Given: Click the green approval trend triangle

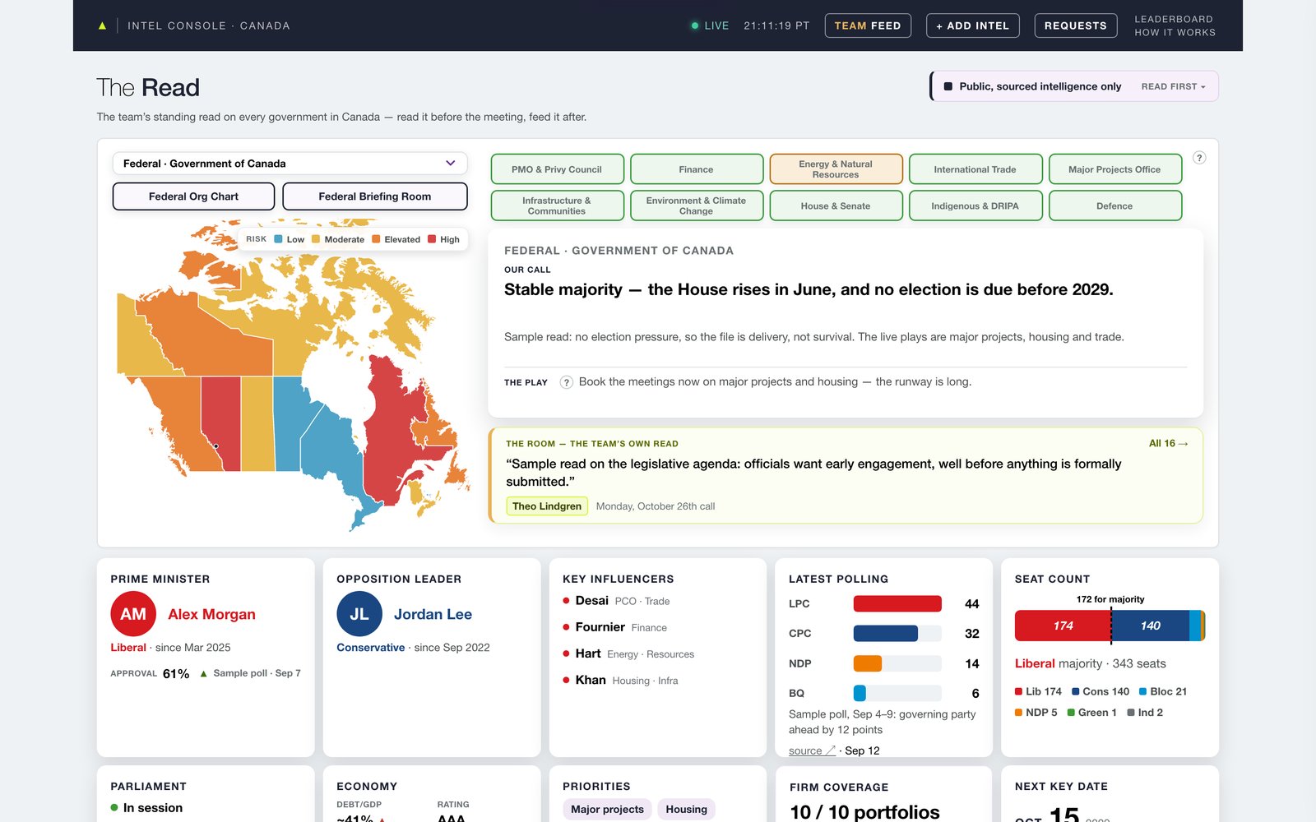Looking at the screenshot, I should pos(203,673).
